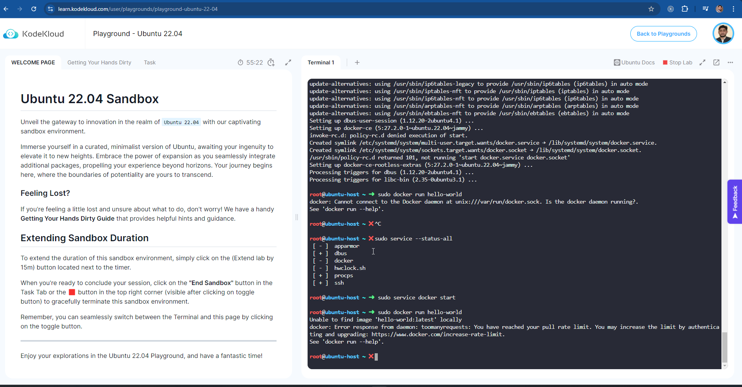Reload the browser page
This screenshot has width=742, height=387.
pos(34,9)
